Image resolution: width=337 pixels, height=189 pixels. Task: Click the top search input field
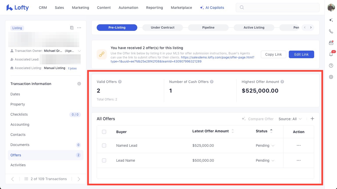click(277, 8)
